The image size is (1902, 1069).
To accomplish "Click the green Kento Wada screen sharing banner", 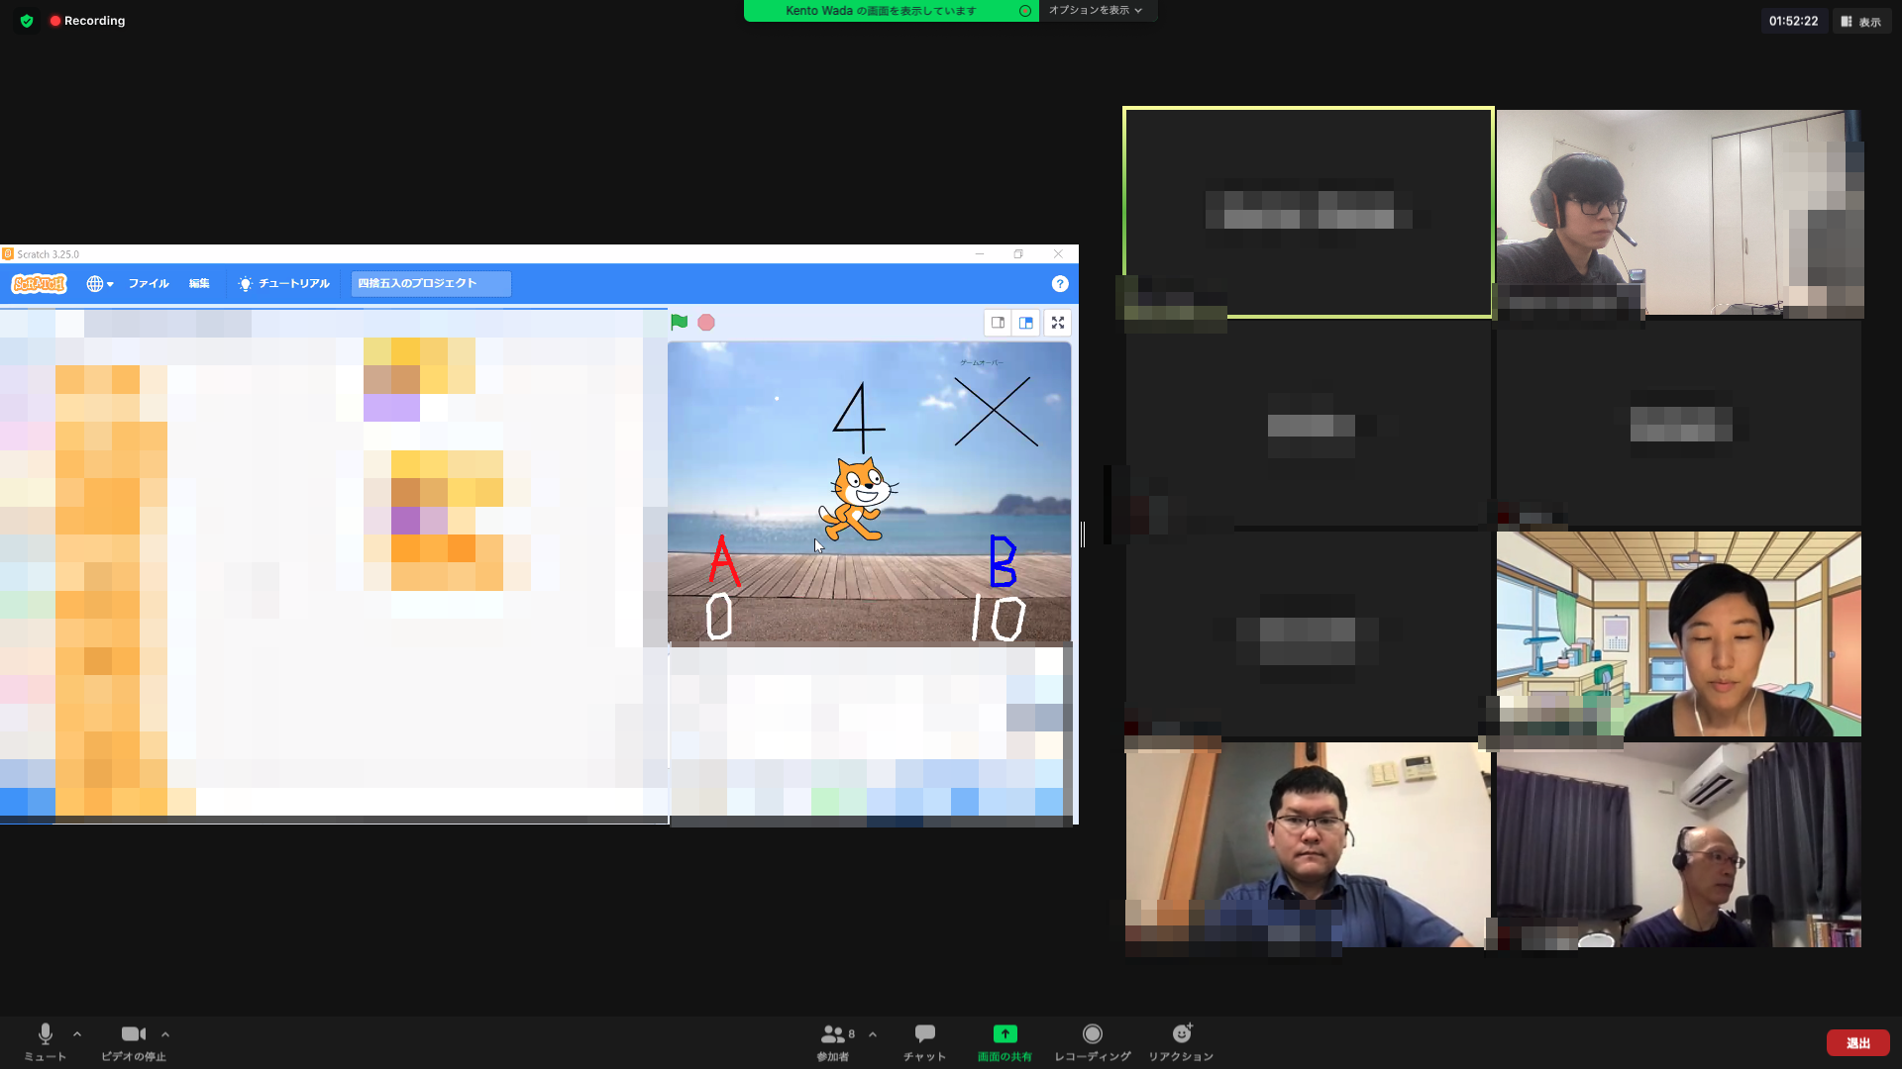I will [x=891, y=11].
